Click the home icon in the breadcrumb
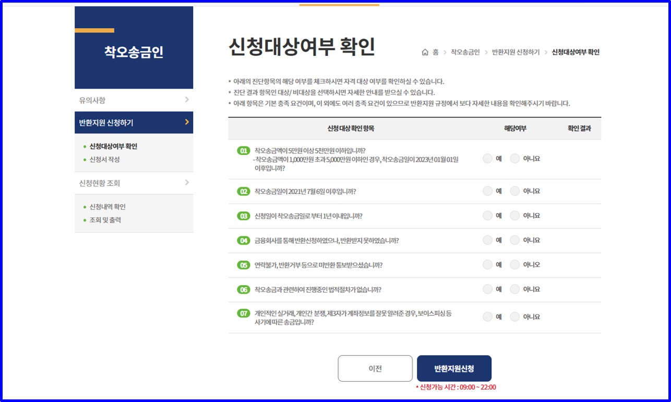671x402 pixels. [424, 52]
